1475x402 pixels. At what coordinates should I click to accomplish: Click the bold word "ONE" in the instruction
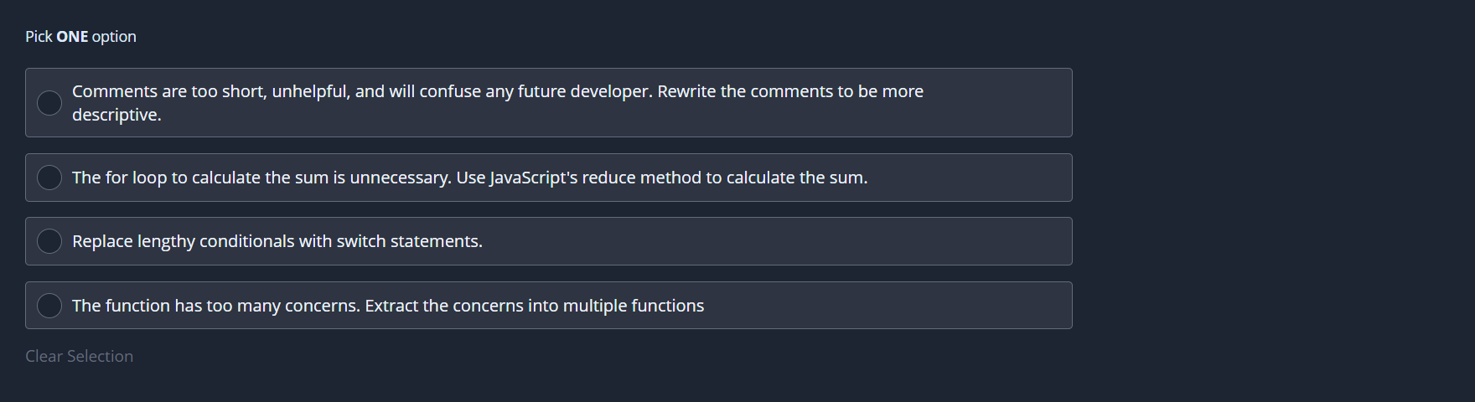[x=72, y=37]
